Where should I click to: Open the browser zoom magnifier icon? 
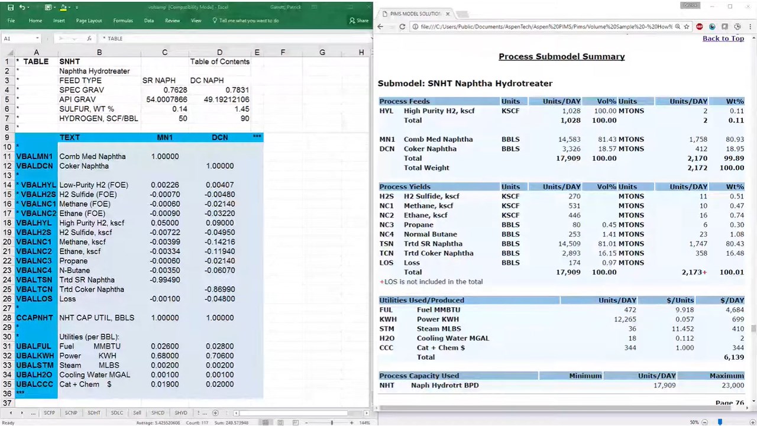point(678,27)
